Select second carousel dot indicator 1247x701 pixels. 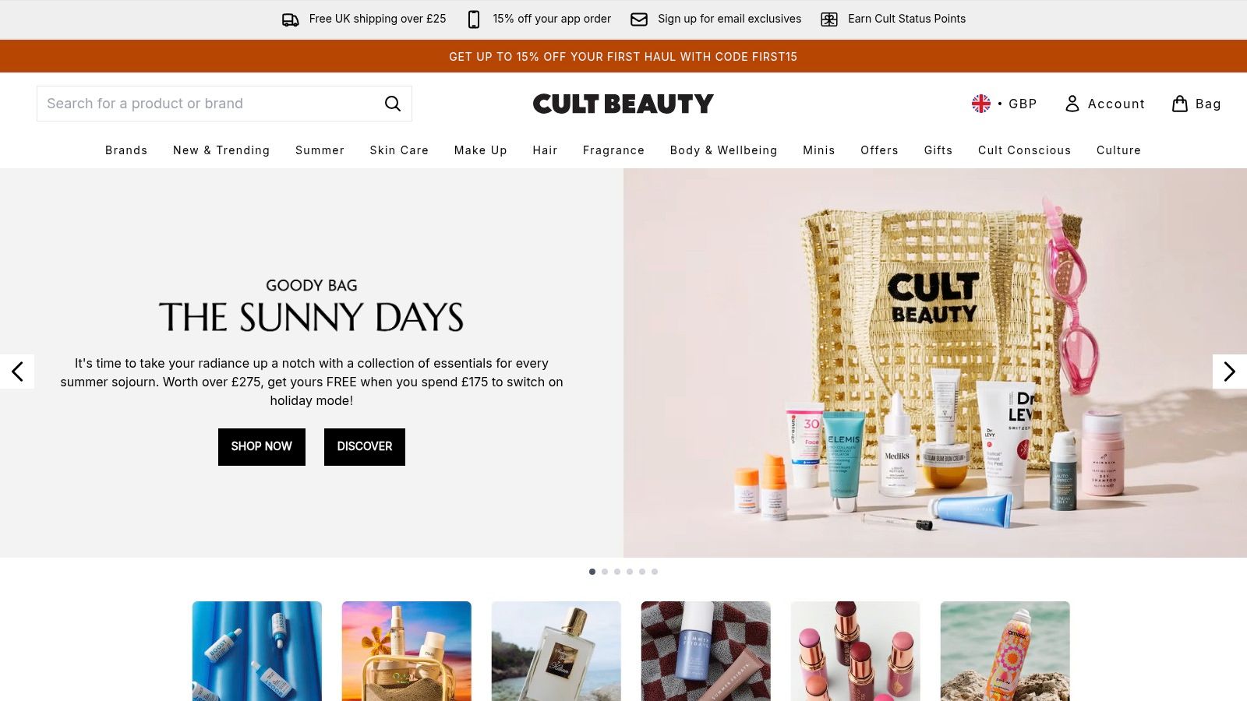[605, 572]
